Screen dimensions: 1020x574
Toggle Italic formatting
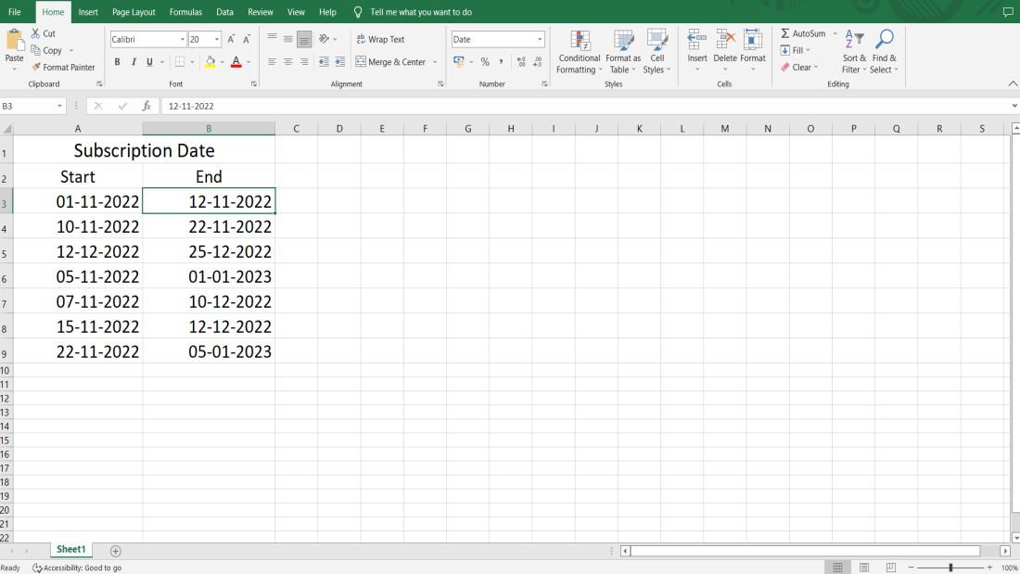(134, 62)
